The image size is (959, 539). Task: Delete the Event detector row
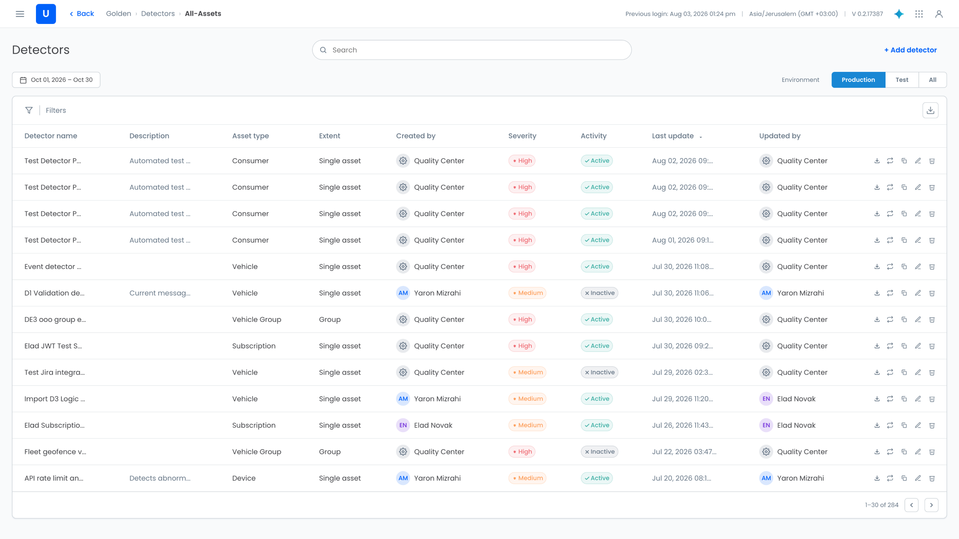(932, 267)
